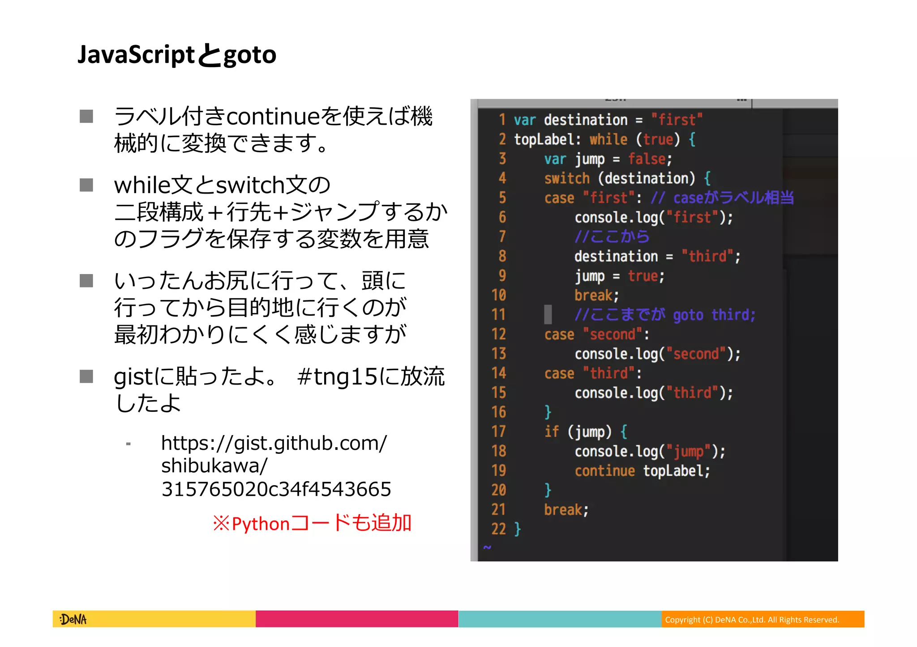Screen dimensions: 917x647
Task: Click line number 20 in the gutter
Action: click(x=499, y=491)
